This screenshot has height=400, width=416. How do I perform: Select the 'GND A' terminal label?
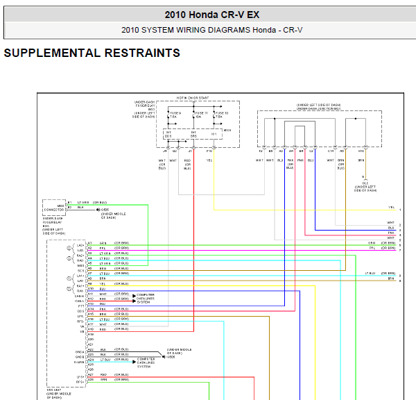pyautogui.click(x=80, y=352)
